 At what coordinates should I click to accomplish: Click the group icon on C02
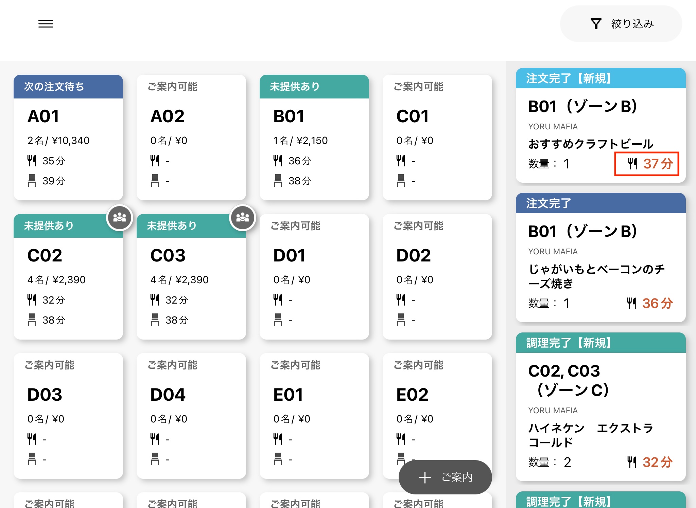pyautogui.click(x=119, y=217)
